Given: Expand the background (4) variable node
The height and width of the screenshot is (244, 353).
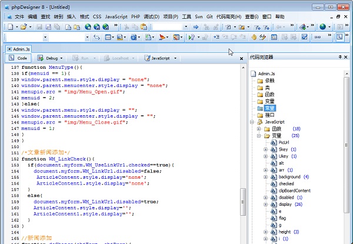Looking at the screenshot, I should point(266,177).
